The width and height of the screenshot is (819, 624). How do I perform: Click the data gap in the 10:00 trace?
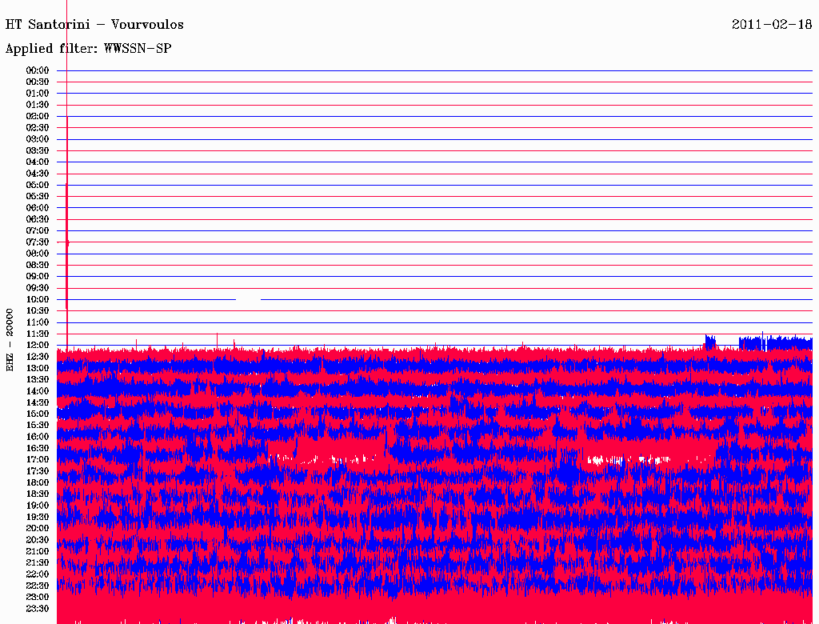click(248, 299)
